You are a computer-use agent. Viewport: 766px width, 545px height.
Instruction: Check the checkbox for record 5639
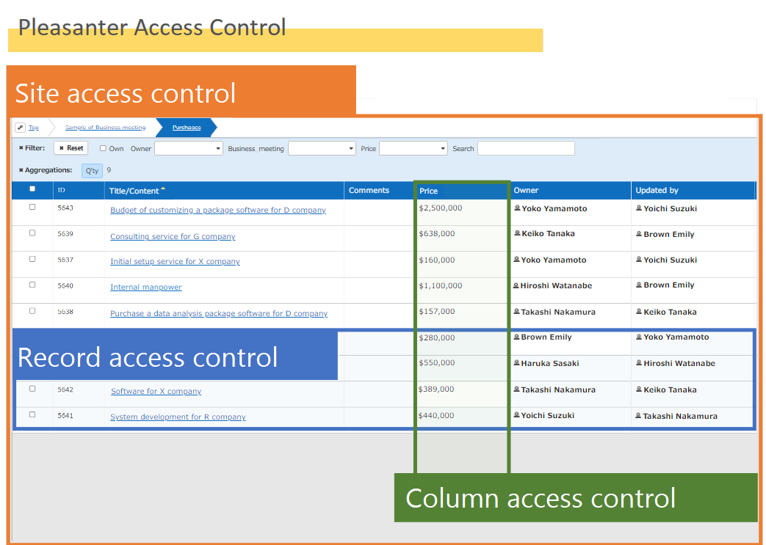click(32, 233)
